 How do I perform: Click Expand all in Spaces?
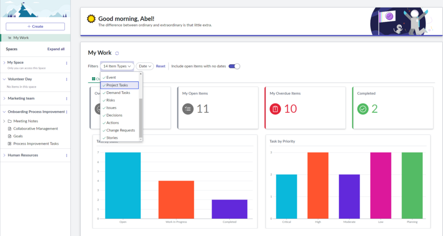(56, 49)
